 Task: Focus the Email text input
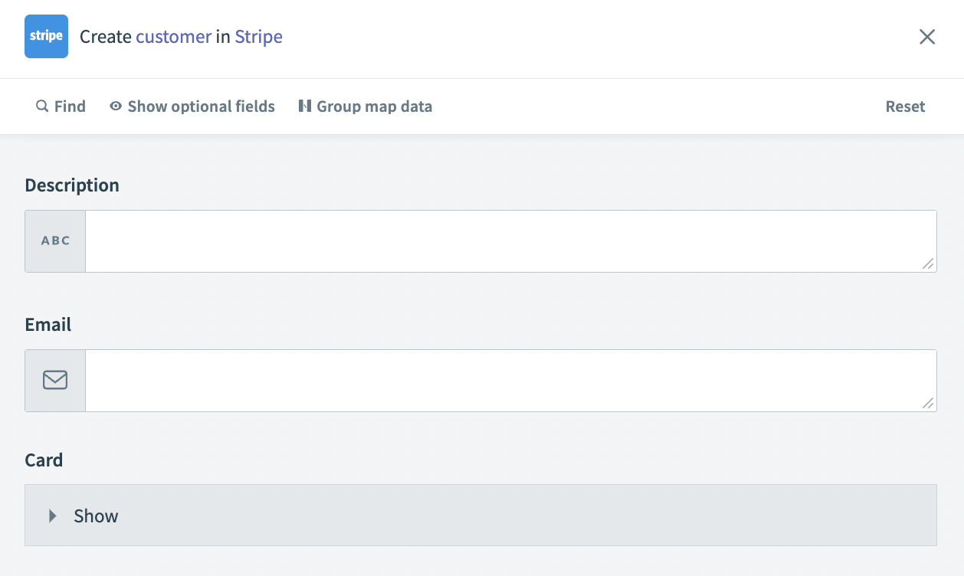[506, 381]
